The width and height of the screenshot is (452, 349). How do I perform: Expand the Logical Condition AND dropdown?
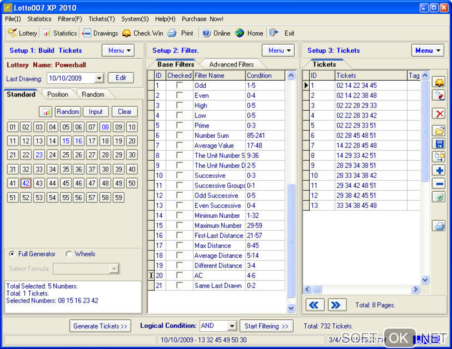click(x=232, y=326)
